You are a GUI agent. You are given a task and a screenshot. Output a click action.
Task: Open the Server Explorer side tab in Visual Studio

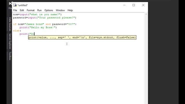point(10,41)
